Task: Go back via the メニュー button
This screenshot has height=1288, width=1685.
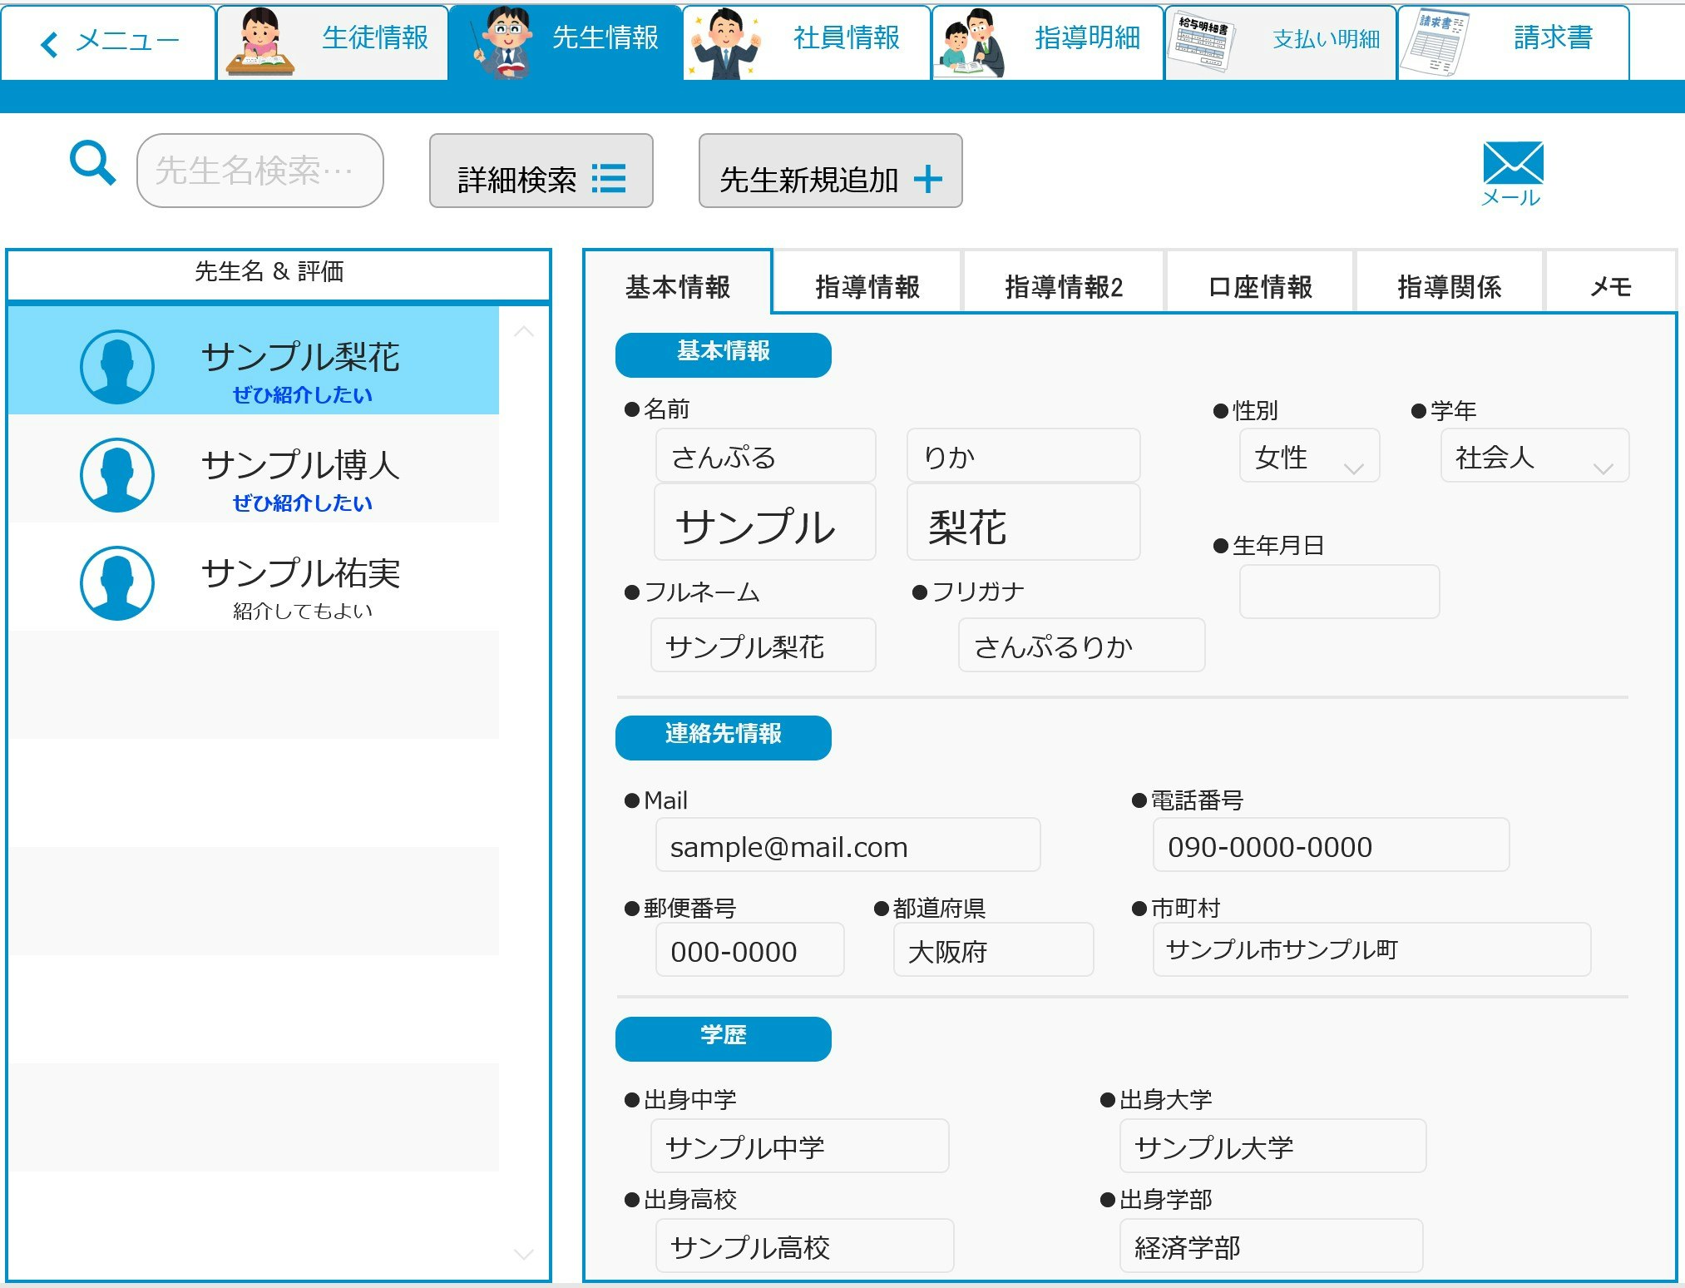Action: coord(109,42)
